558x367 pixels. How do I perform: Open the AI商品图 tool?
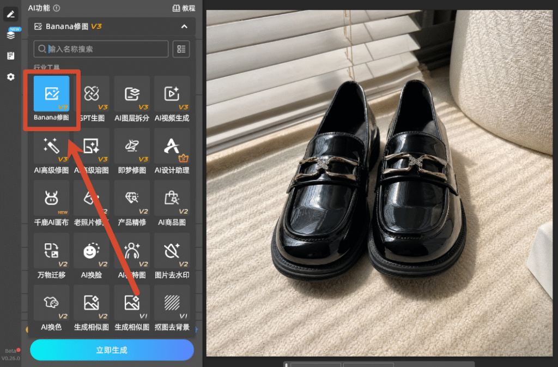172,198
